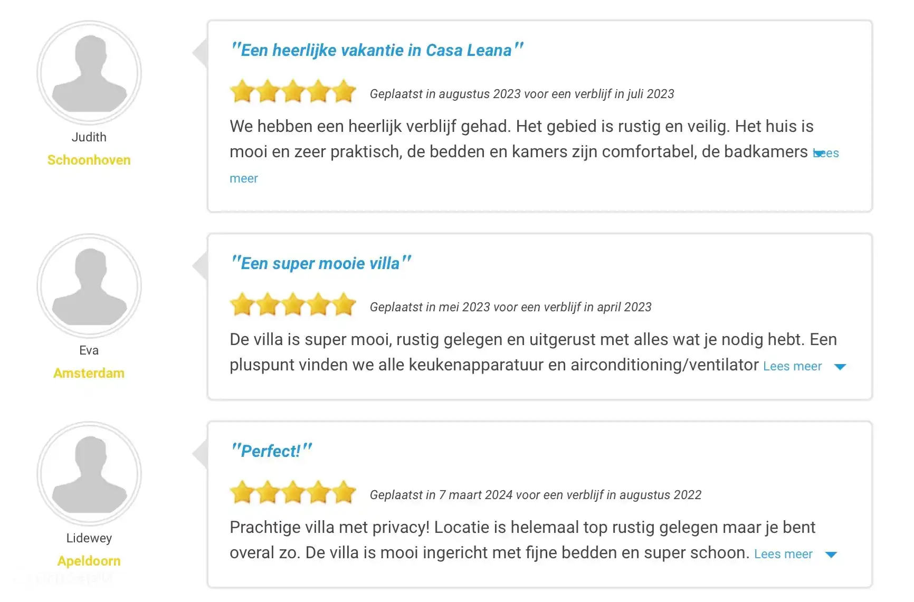This screenshot has height=602, width=914.
Task: Click 'Lees meer' on Eva's review
Action: pyautogui.click(x=792, y=366)
